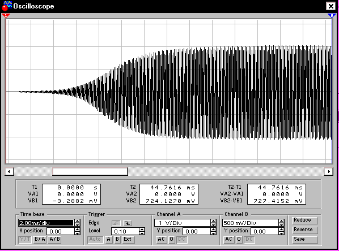Switch the display to A/B mode
Screen dimensions: 339x251
[x=54, y=239]
